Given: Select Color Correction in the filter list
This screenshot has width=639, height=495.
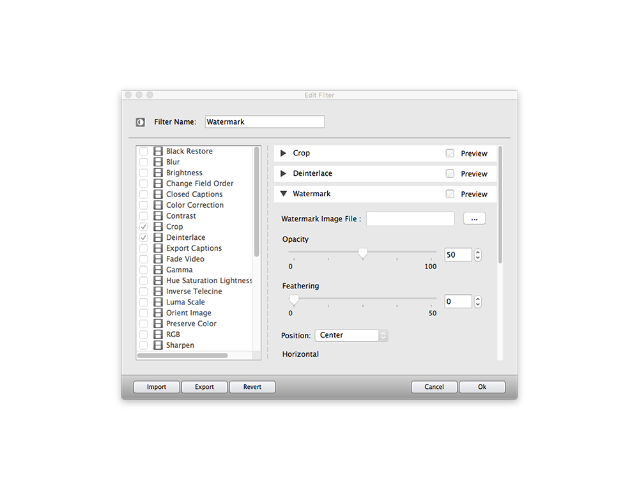Looking at the screenshot, I should (x=194, y=205).
